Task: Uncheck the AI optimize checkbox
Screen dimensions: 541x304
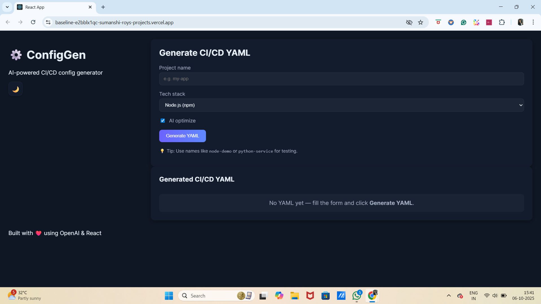Action: [163, 121]
